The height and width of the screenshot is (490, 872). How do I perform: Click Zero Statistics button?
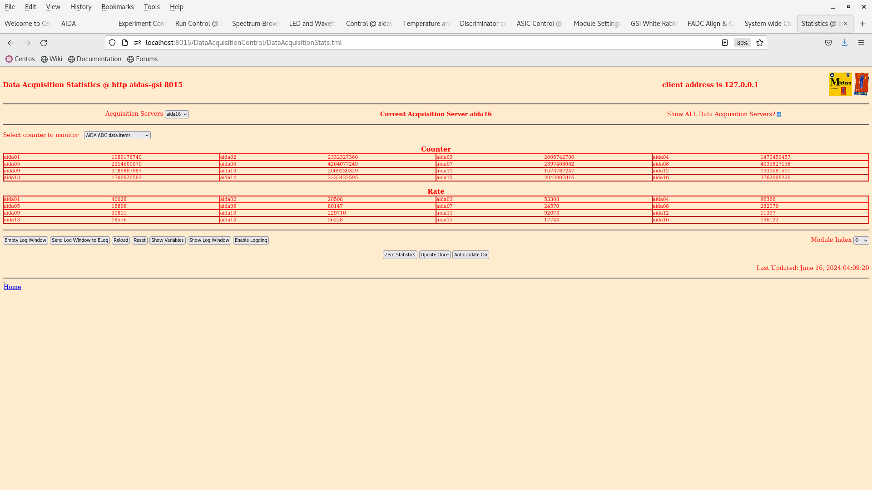(x=400, y=254)
